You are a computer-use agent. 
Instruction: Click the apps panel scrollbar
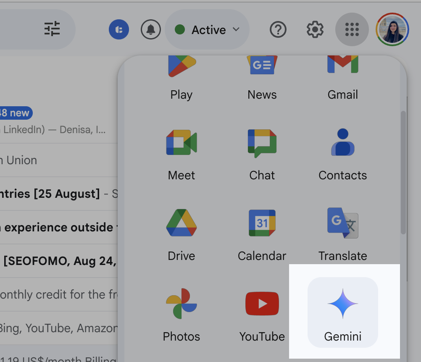pos(403,173)
